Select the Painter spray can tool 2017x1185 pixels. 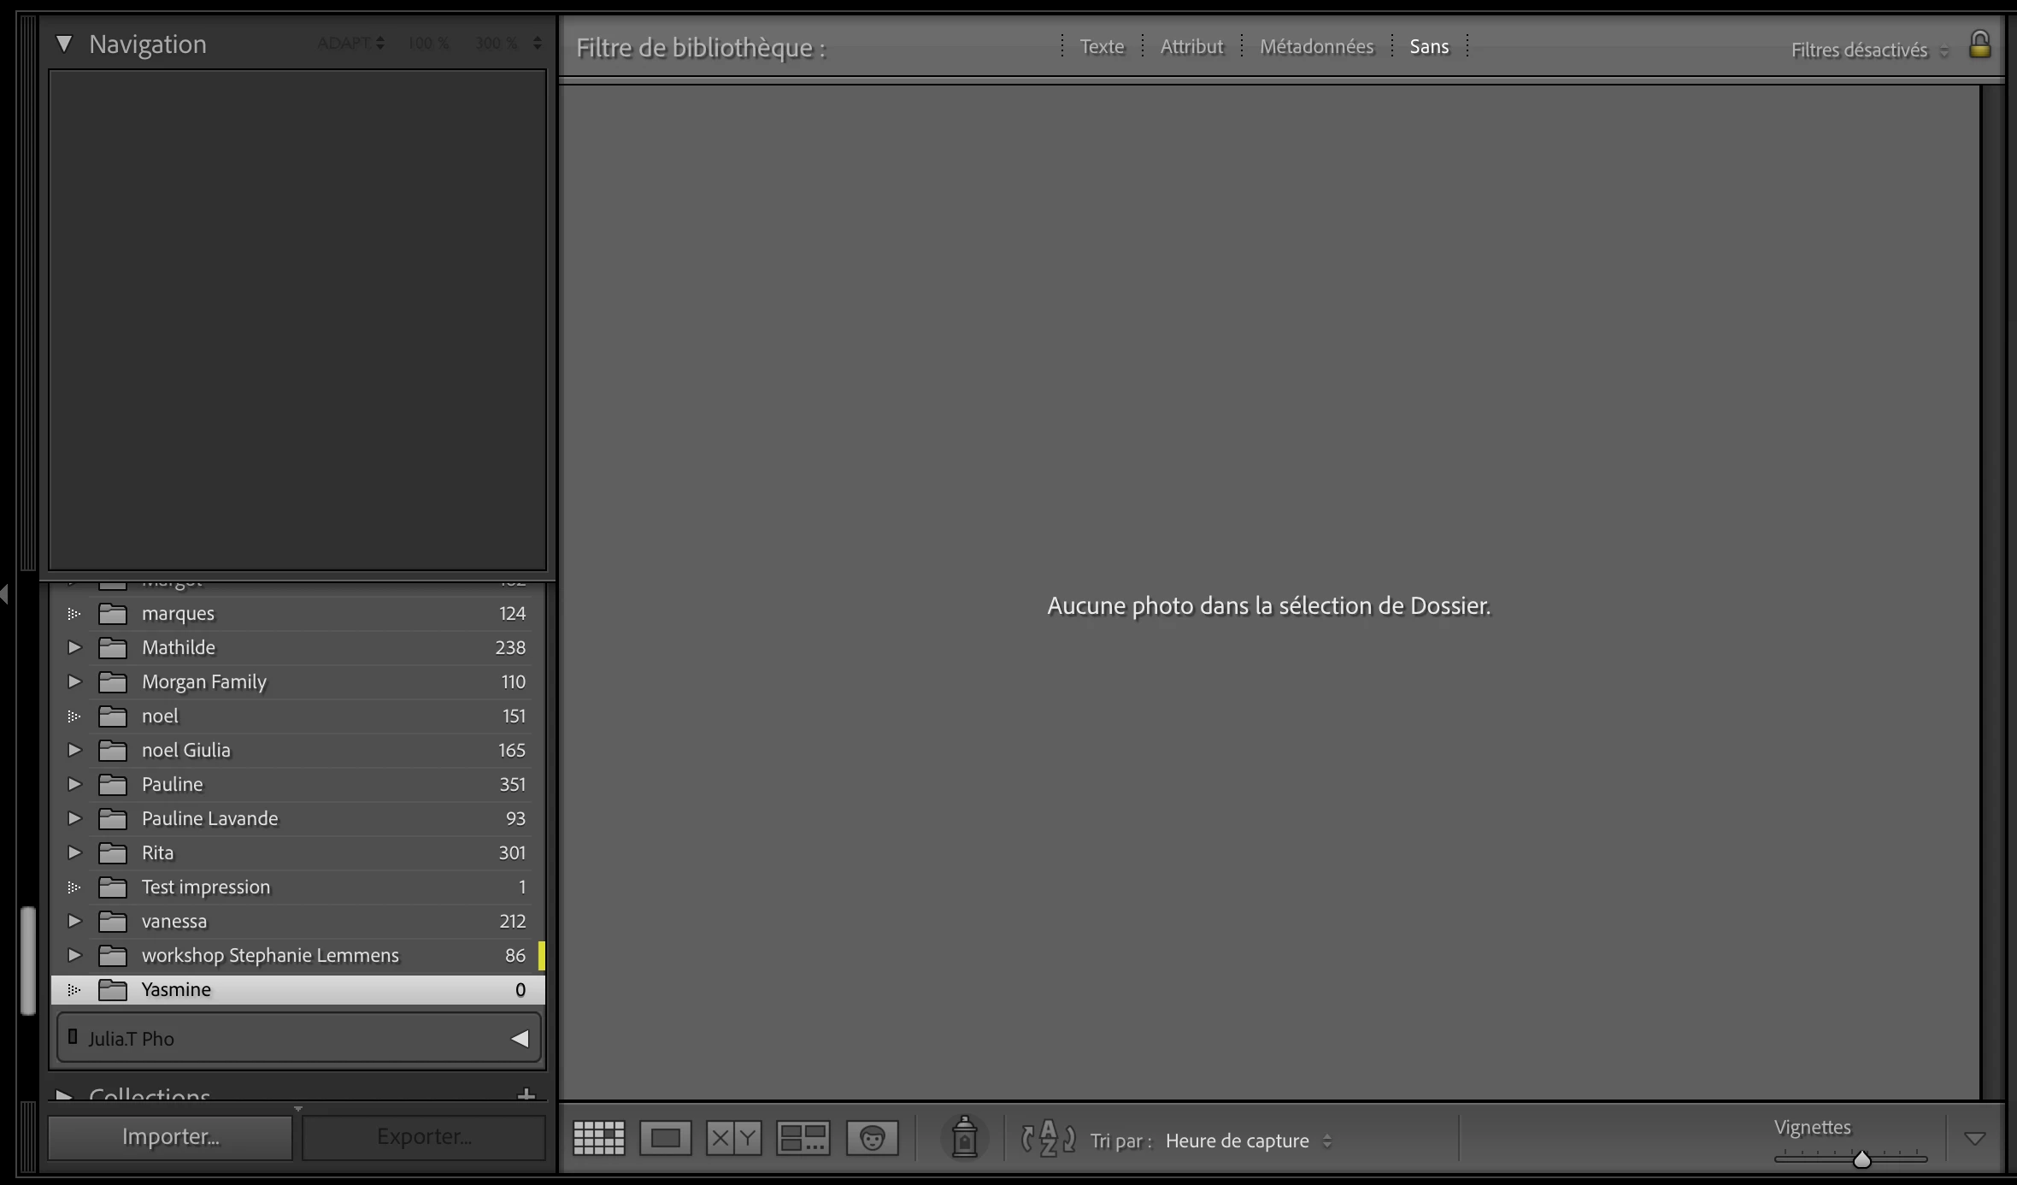click(x=964, y=1138)
